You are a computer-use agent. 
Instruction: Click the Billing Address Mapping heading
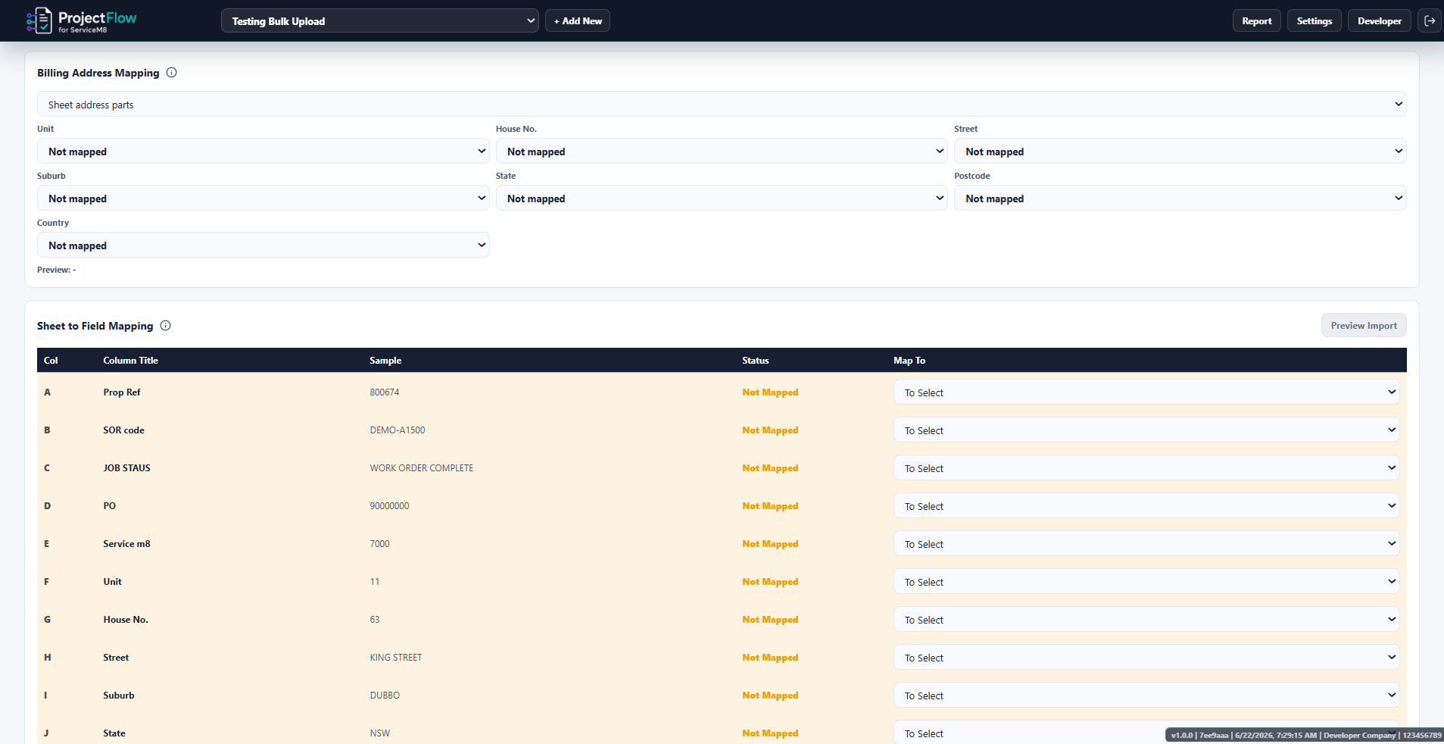pos(98,73)
